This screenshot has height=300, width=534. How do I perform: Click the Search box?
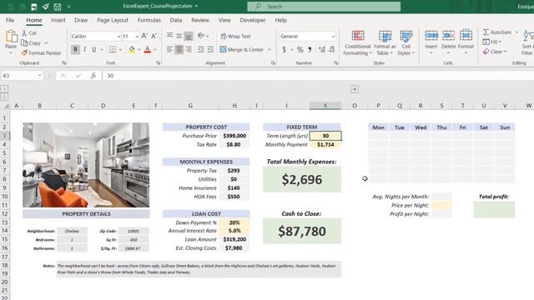pyautogui.click(x=324, y=7)
